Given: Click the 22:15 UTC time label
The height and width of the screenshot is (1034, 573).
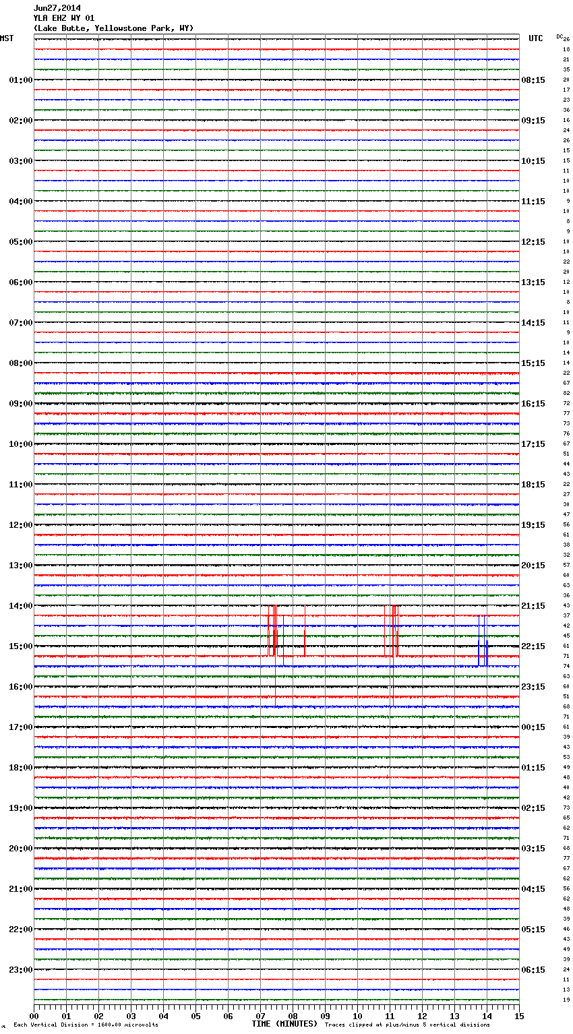Looking at the screenshot, I should tap(533, 646).
